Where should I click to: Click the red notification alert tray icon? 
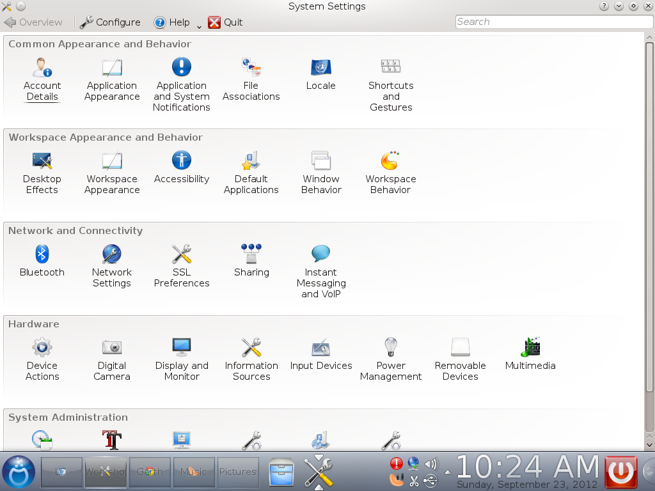click(x=397, y=464)
